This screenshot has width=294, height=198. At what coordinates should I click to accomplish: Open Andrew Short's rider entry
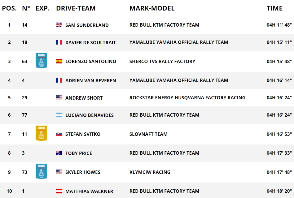pyautogui.click(x=84, y=98)
